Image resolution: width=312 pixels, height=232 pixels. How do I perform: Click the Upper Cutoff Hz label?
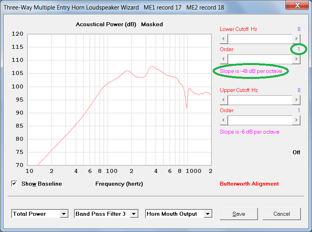[239, 90]
